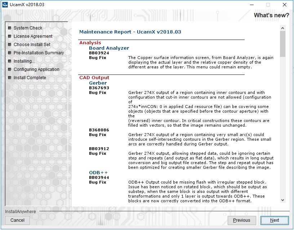Click the bullet icon beside Installing...
The image size is (294, 230).
(x=10, y=61)
